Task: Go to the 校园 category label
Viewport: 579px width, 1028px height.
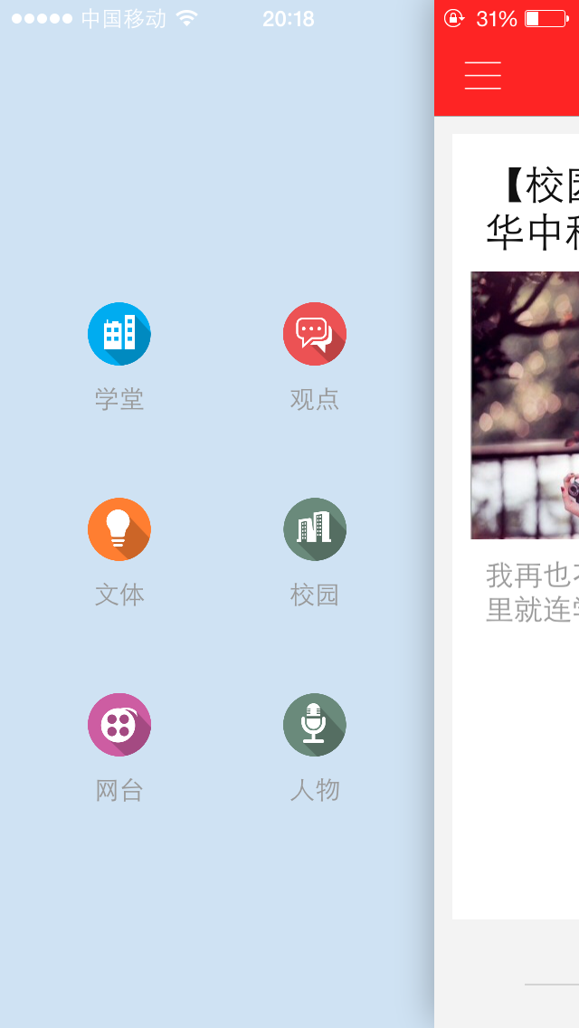Action: 315,595
